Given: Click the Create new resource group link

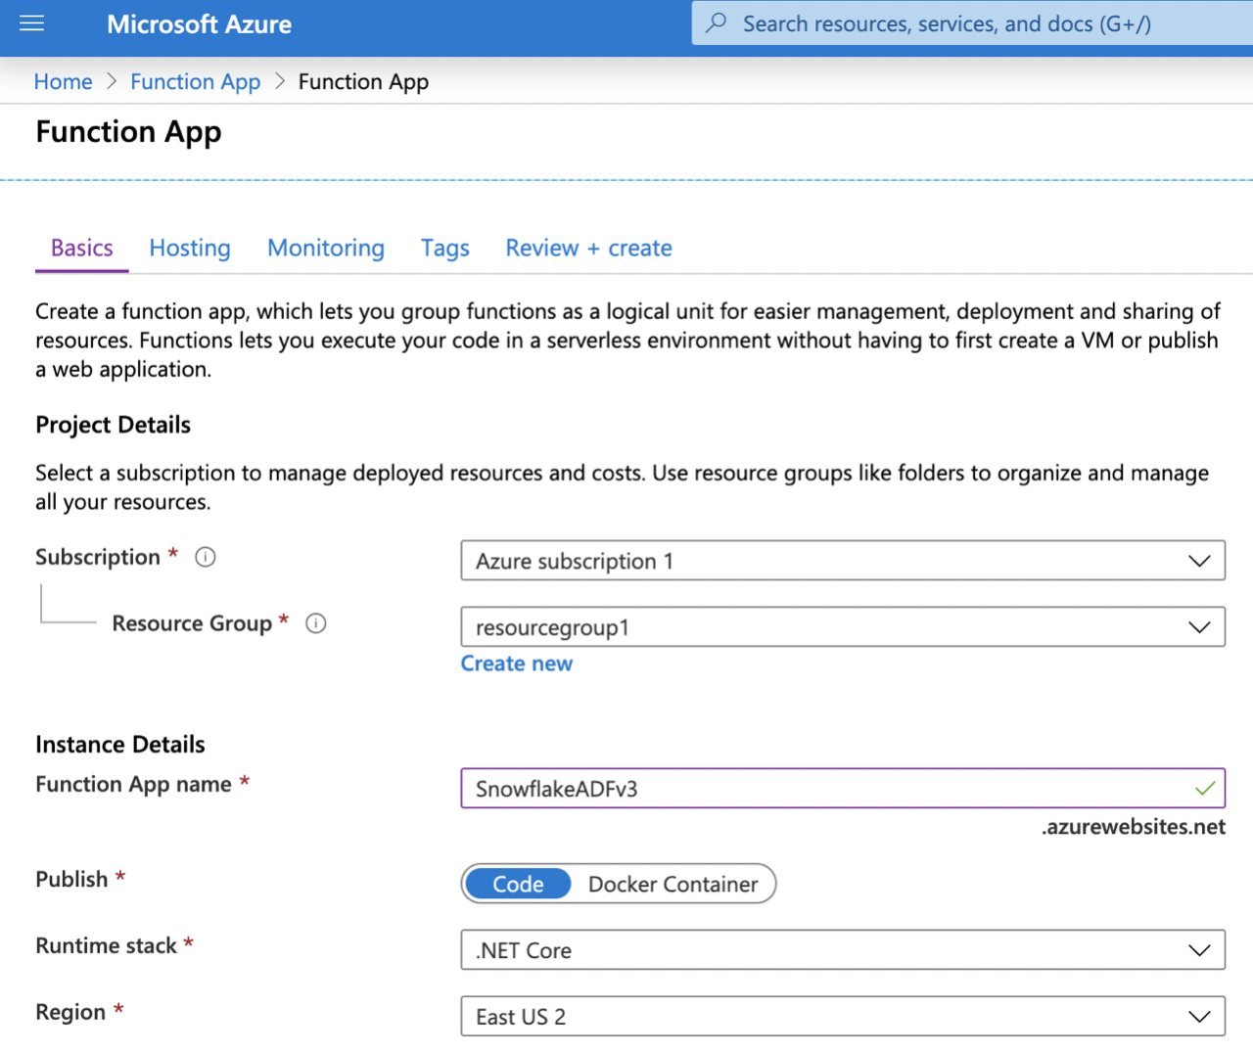Looking at the screenshot, I should click(x=517, y=664).
